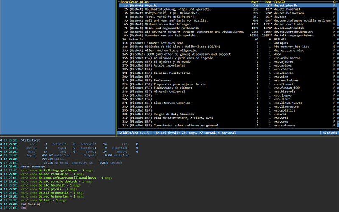Image resolution: width=339 pixels, height=212 pixels.
Task: Select the esp.juegos area row
Action: point(228,95)
